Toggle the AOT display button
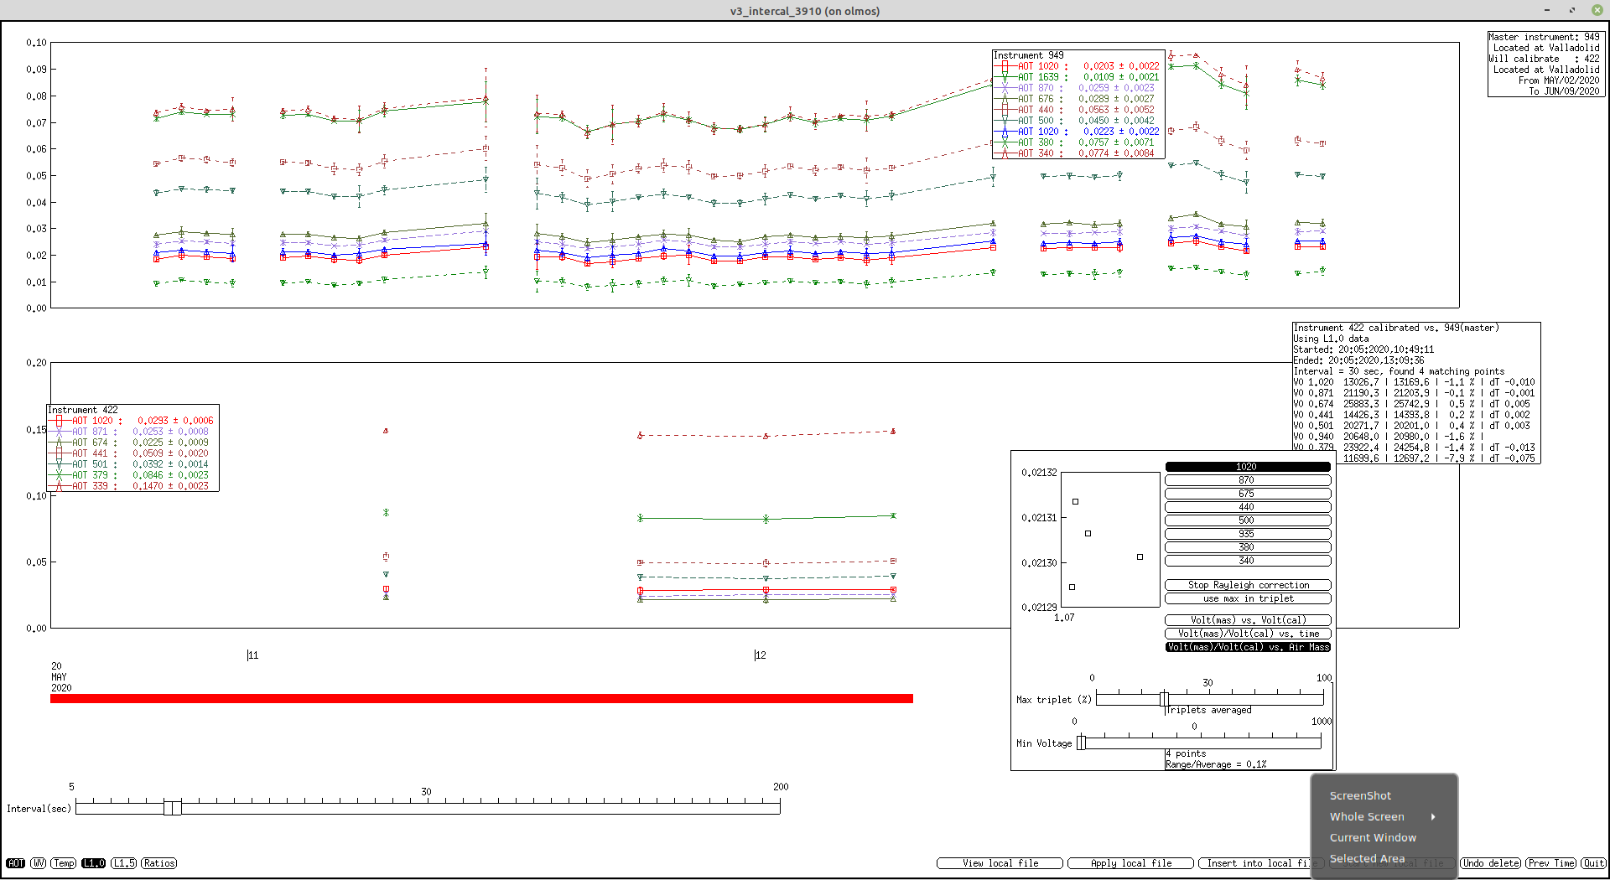 (15, 863)
